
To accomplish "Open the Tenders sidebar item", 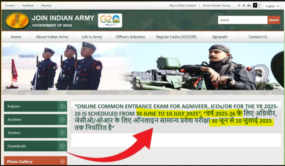I will (35, 133).
